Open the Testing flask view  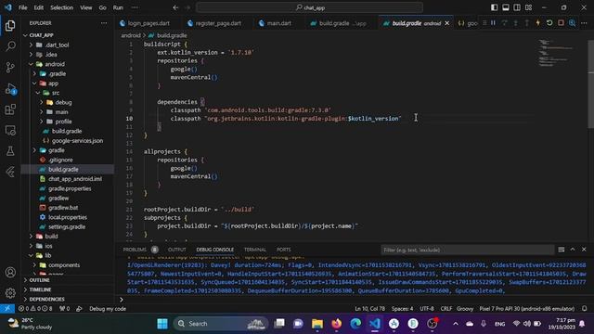coord(10,151)
